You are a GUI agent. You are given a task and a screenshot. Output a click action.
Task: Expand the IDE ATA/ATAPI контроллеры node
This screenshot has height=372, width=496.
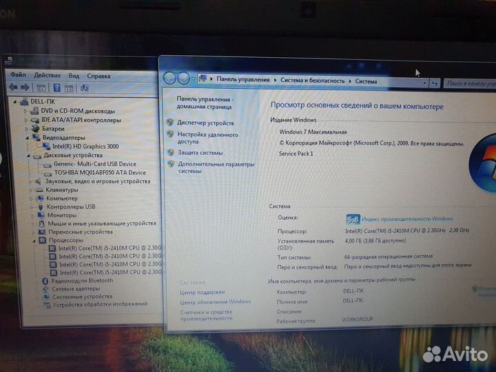(x=26, y=120)
